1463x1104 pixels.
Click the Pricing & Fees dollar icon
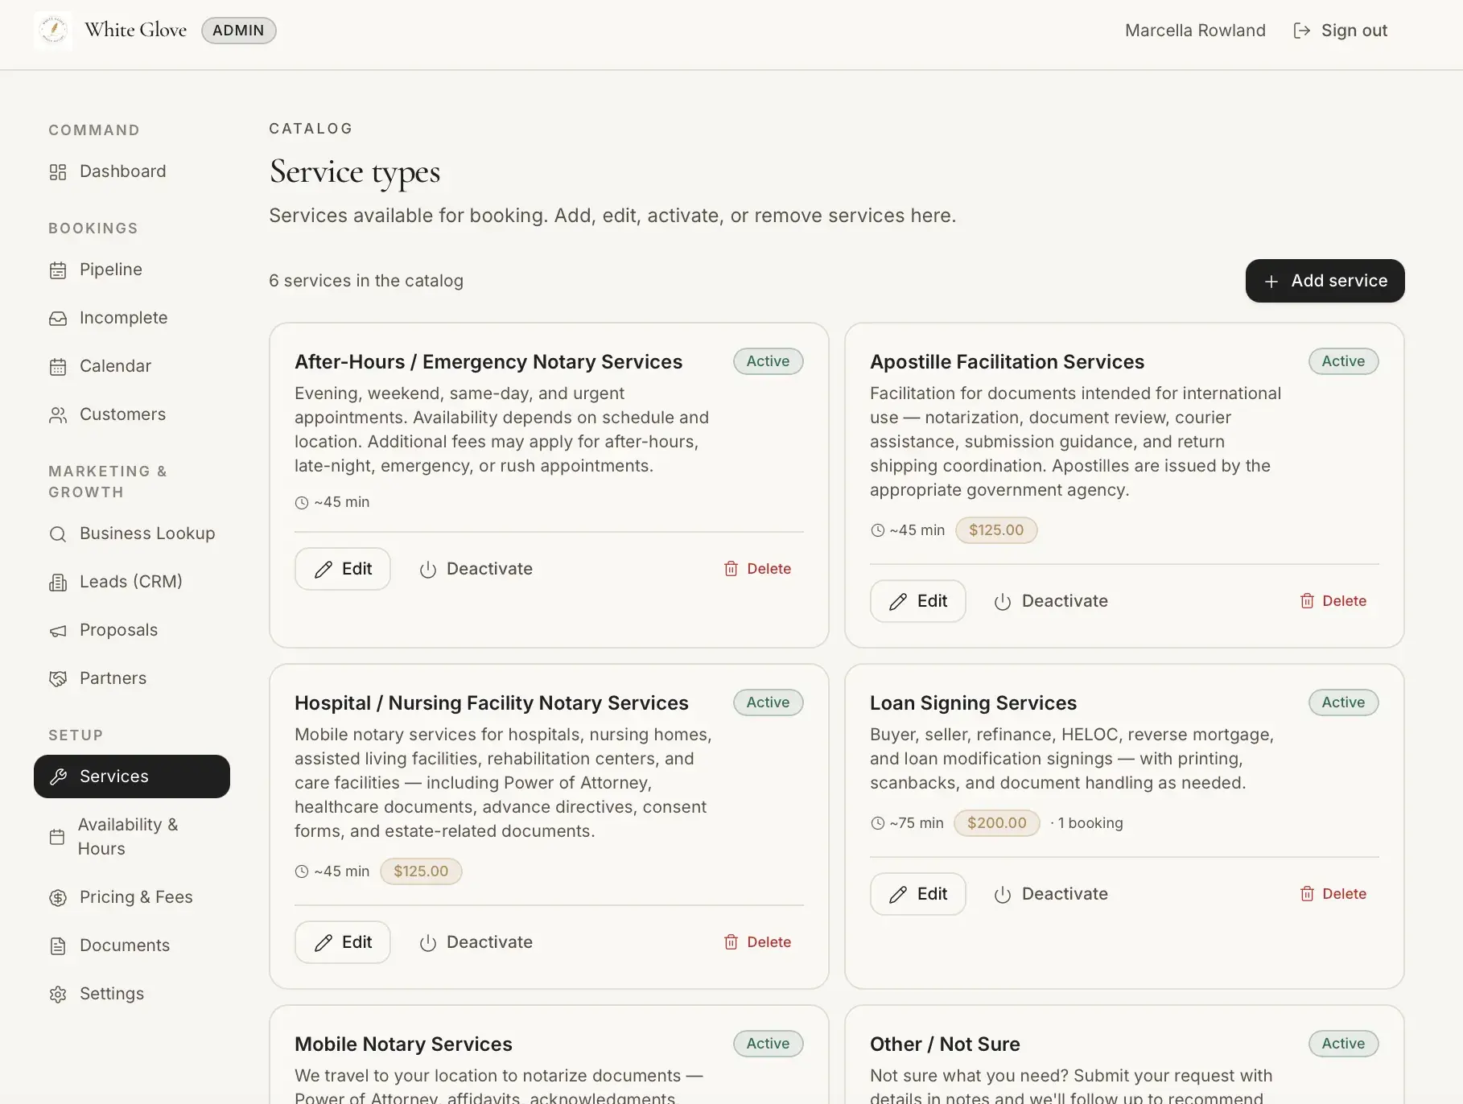58,898
